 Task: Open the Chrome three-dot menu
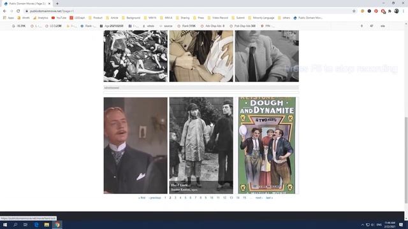click(x=404, y=11)
